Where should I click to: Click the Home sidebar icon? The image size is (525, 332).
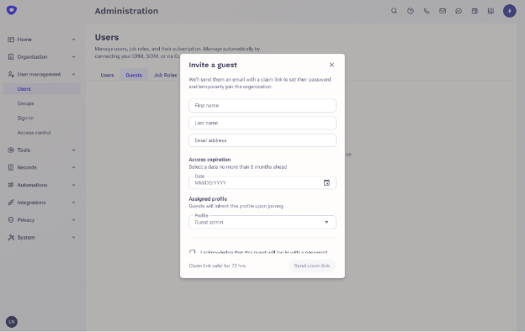tap(11, 40)
